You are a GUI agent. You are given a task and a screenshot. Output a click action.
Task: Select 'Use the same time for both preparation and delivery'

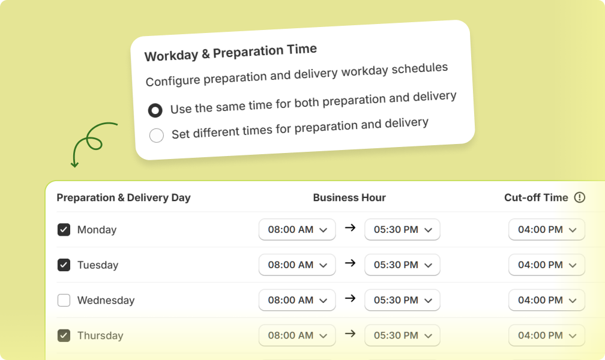[x=155, y=110]
